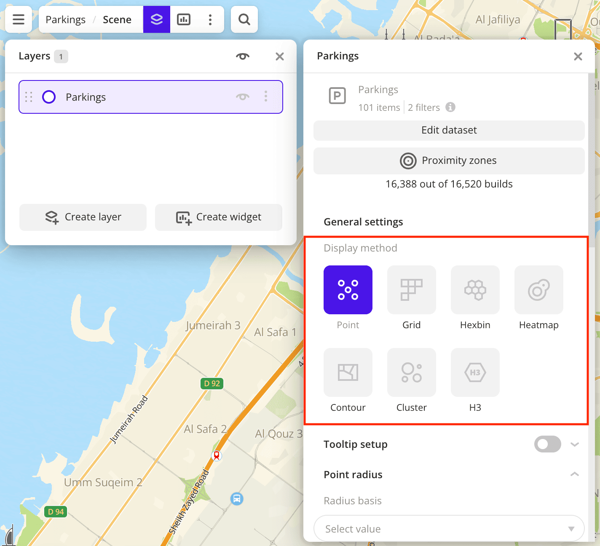The height and width of the screenshot is (546, 600).
Task: Expand the Tooltip setup section chevron
Action: [574, 444]
